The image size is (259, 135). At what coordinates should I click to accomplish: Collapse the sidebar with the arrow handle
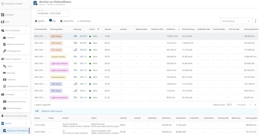(31, 7)
